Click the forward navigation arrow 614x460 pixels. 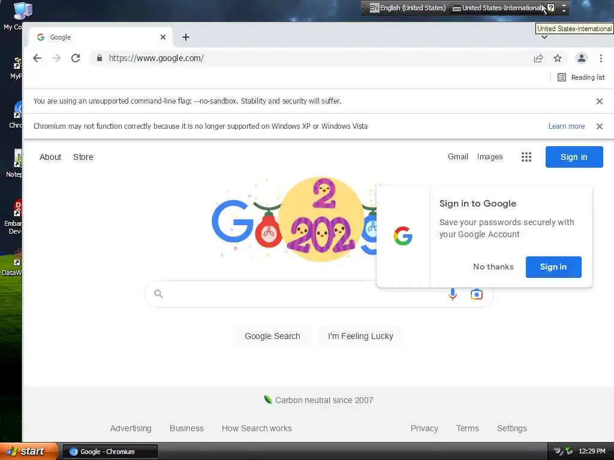[56, 58]
